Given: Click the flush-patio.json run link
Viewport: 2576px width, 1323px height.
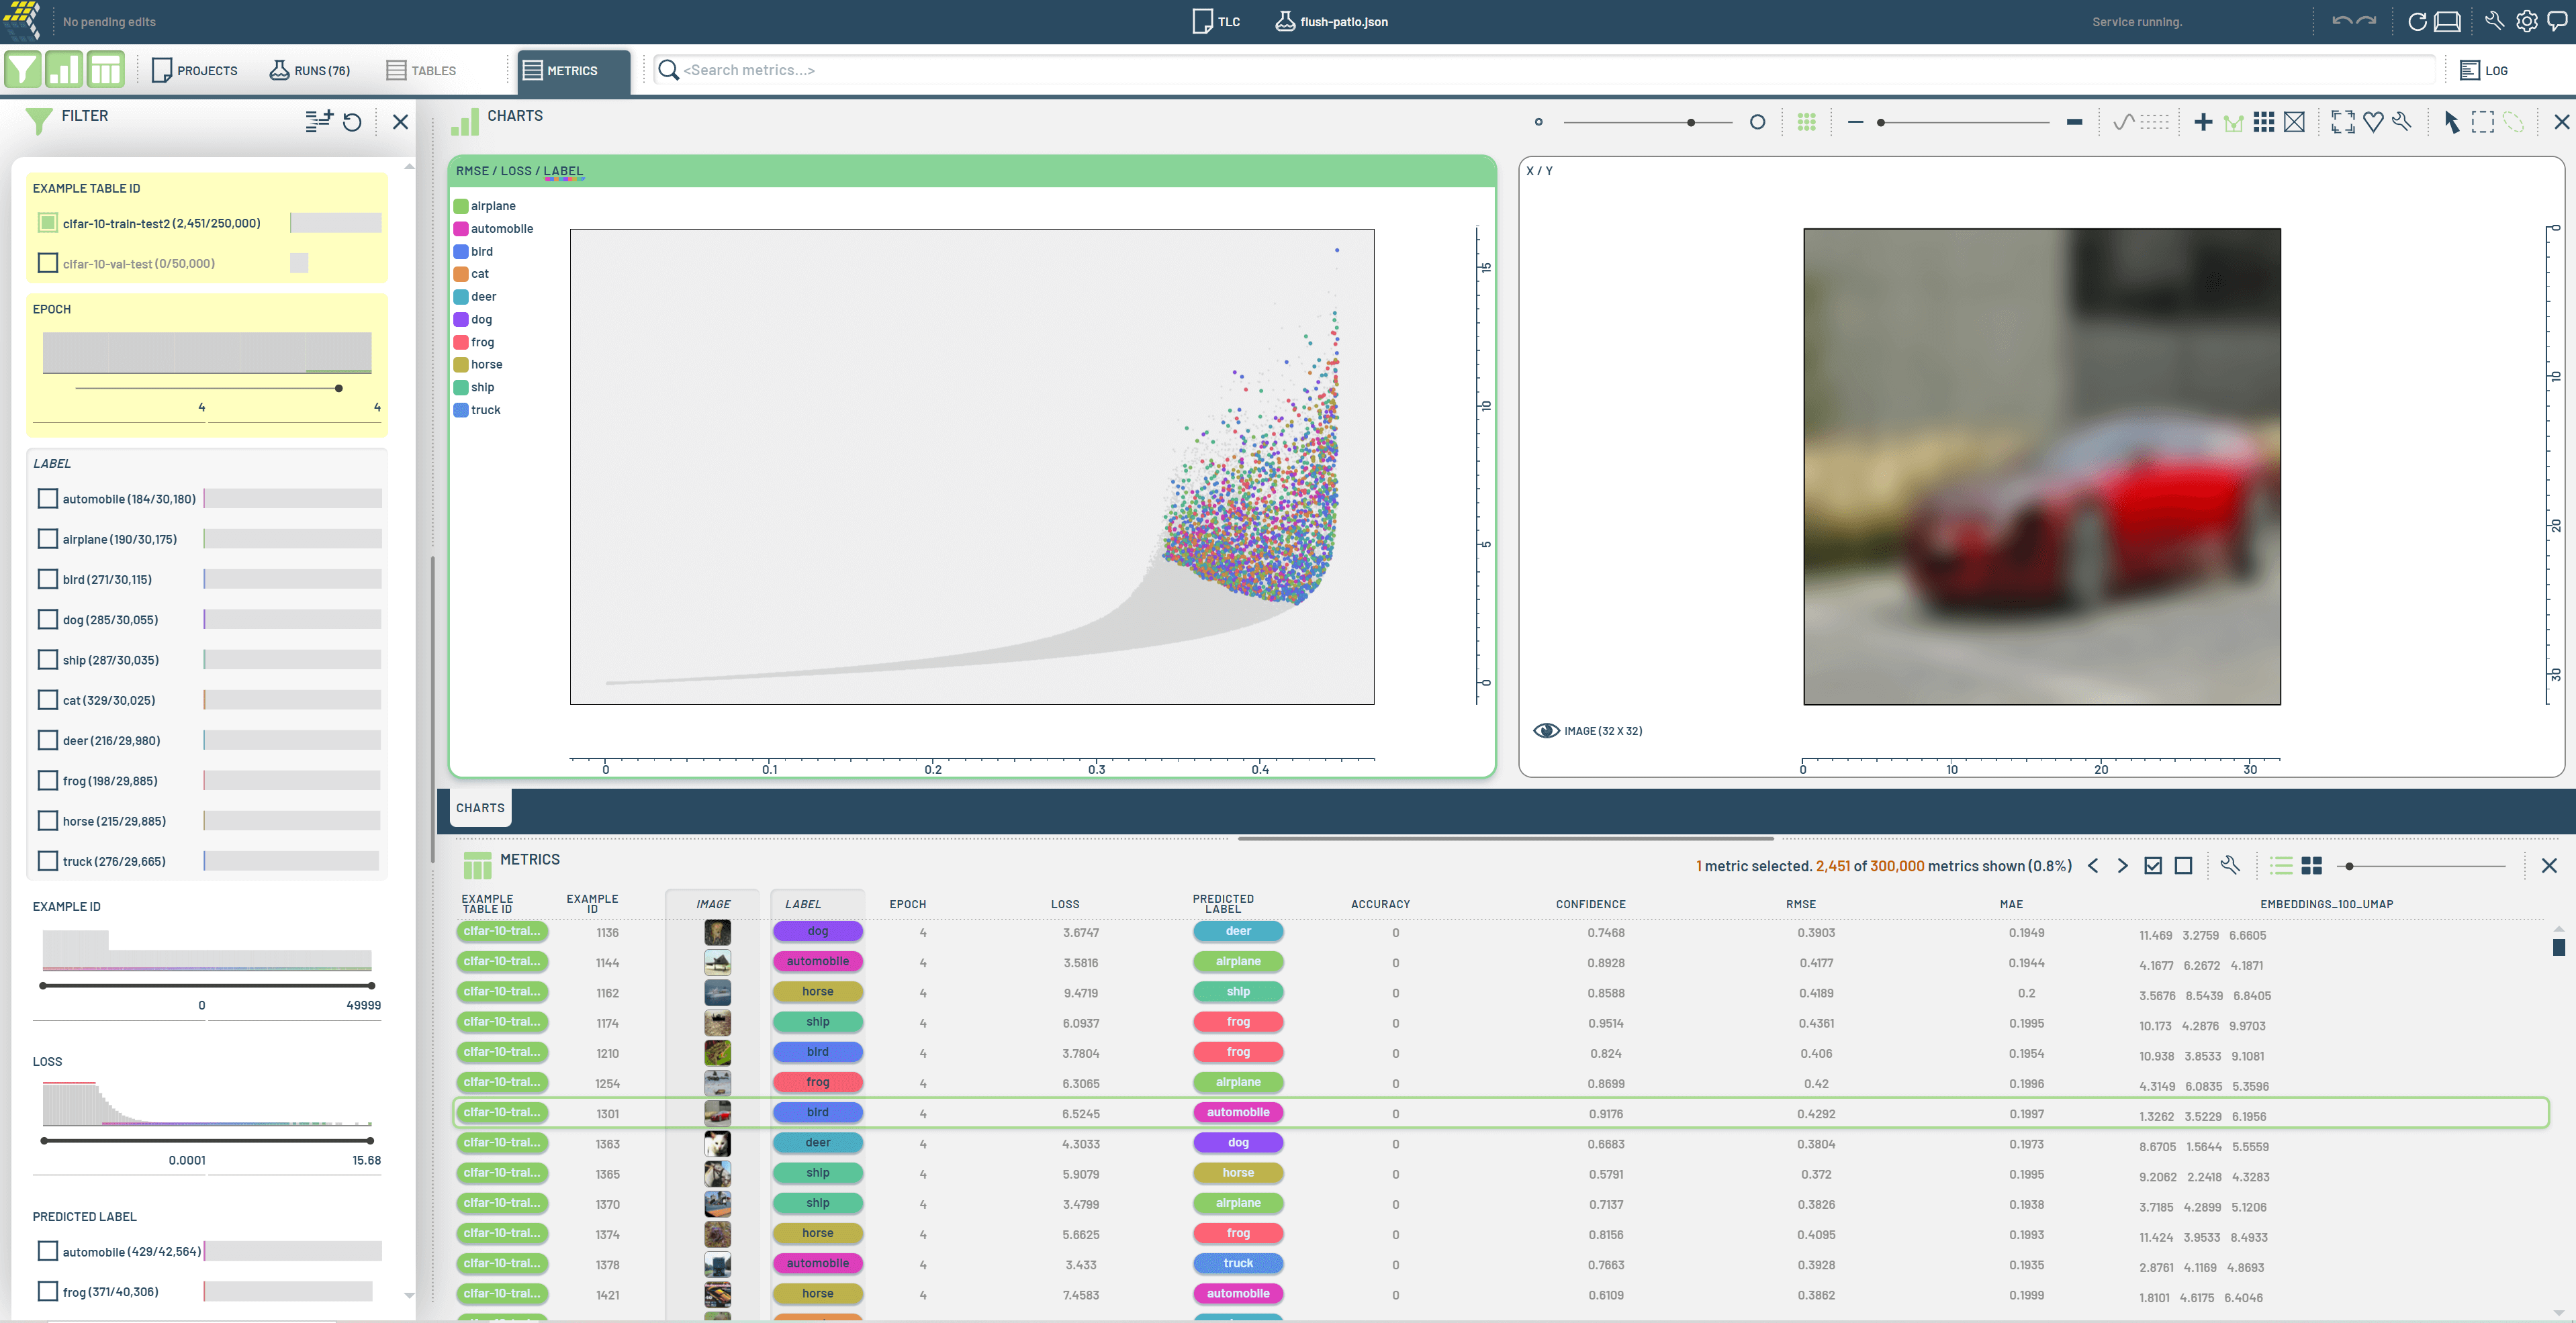Looking at the screenshot, I should tap(1332, 21).
